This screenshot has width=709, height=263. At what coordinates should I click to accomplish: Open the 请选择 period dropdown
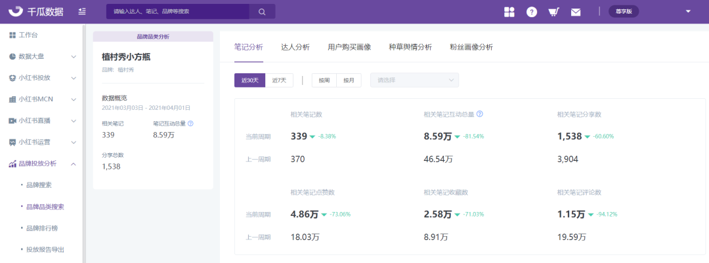pyautogui.click(x=415, y=80)
